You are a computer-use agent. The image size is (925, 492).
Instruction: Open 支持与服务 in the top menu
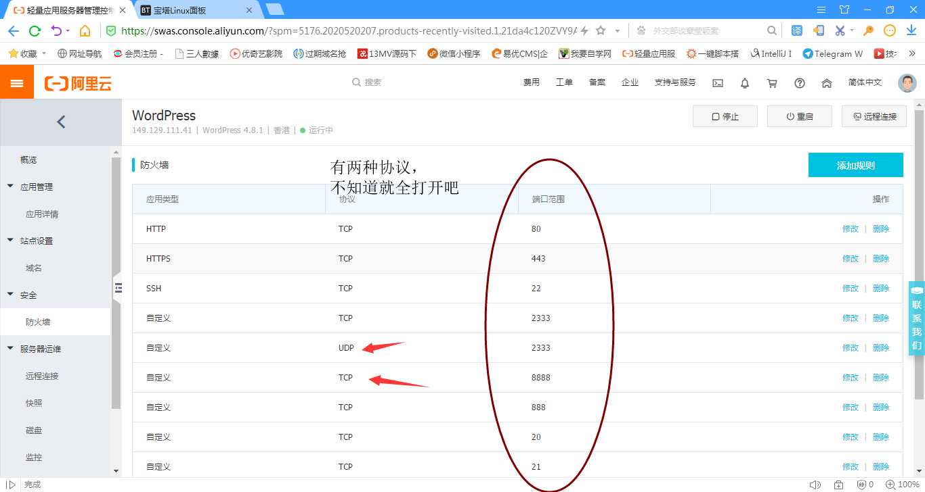[x=675, y=82]
